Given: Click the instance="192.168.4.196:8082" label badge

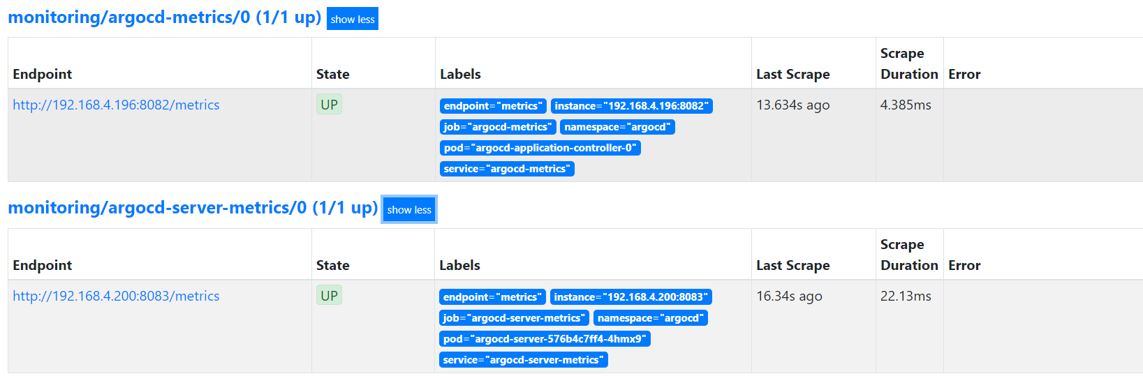Looking at the screenshot, I should pyautogui.click(x=631, y=106).
